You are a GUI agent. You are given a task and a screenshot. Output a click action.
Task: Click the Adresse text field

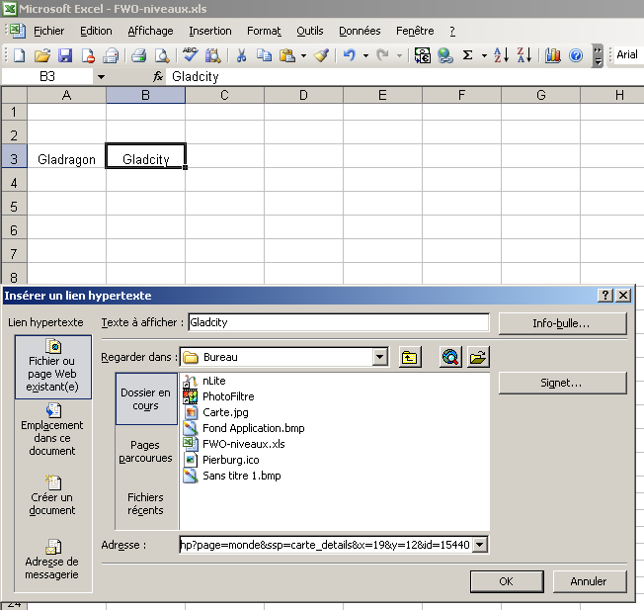tap(326, 545)
